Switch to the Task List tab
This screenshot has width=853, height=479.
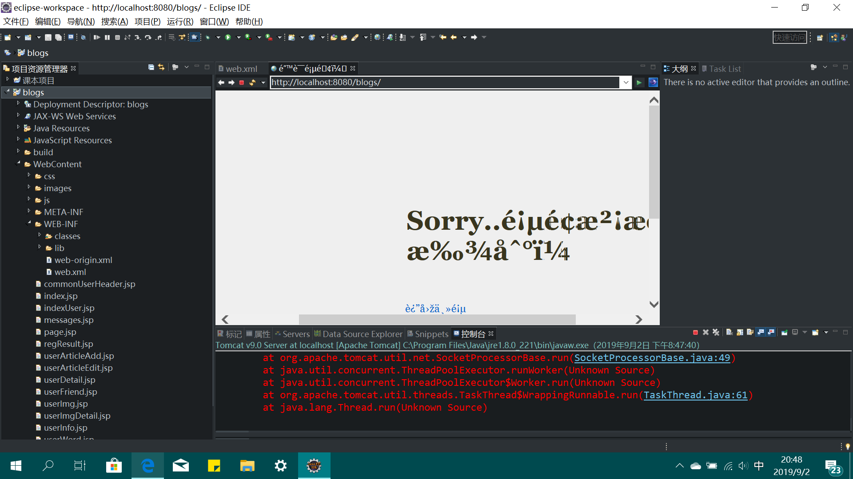click(721, 69)
